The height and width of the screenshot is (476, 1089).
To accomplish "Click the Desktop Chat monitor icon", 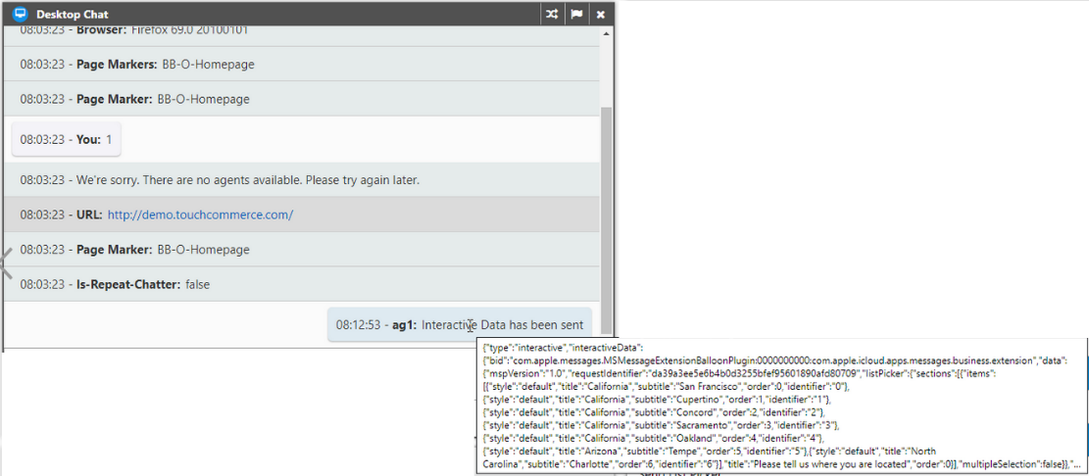I will click(19, 15).
